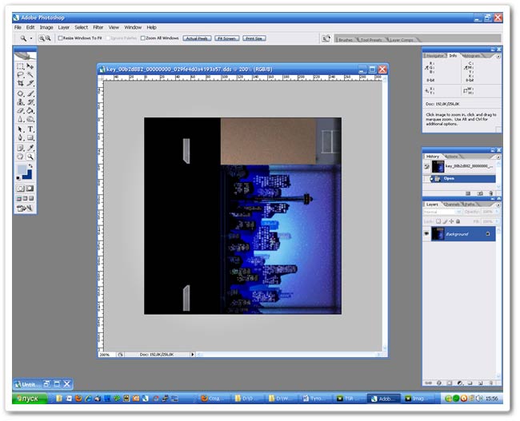The image size is (520, 421).
Task: Select the Crop tool
Action: tap(20, 83)
